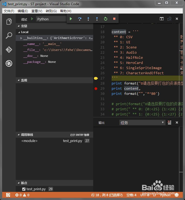Open the output channel dropdown showing 任务
Viewport: 185px width, 200px height.
tap(142, 122)
